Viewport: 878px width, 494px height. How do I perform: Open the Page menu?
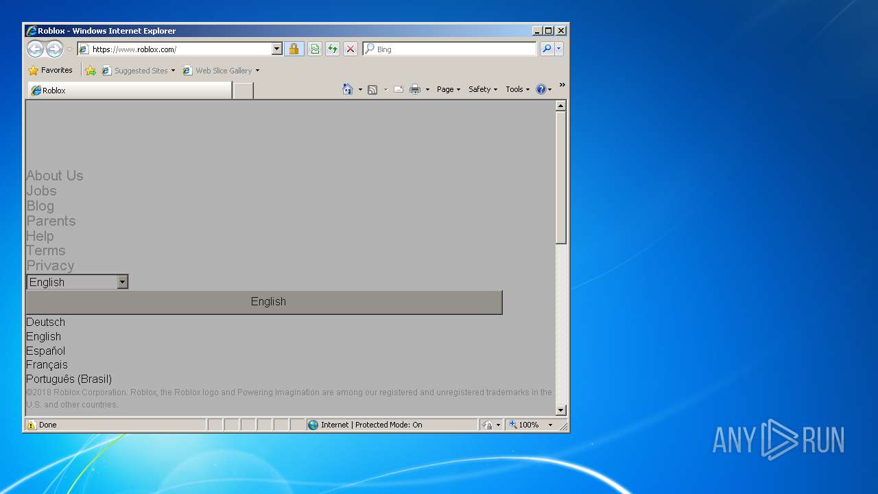(x=449, y=89)
